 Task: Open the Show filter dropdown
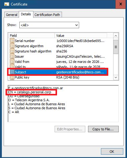pyautogui.click(x=49, y=25)
